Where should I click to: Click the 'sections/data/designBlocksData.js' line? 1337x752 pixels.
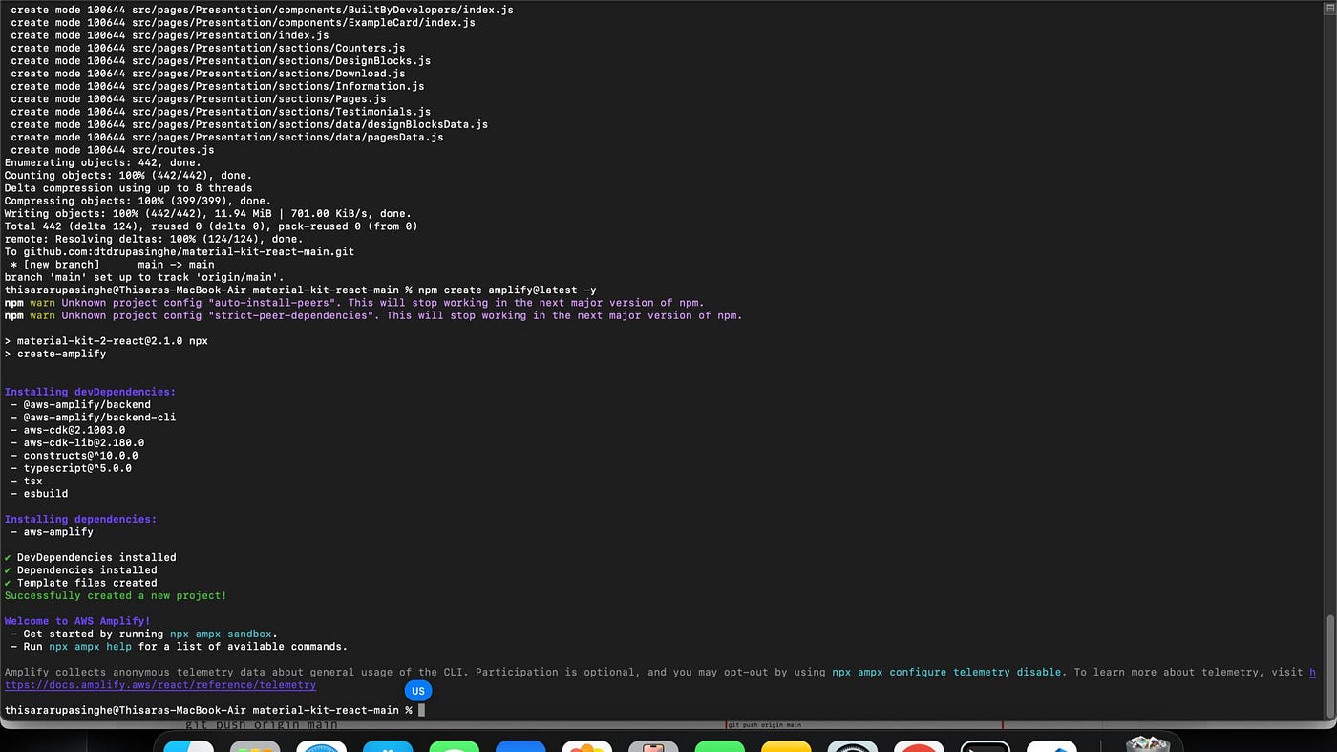(x=249, y=124)
